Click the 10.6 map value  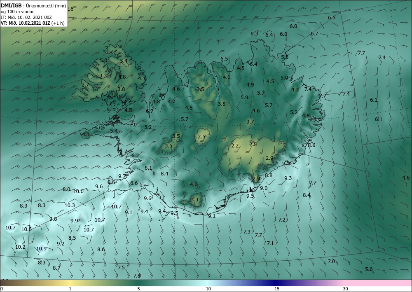[26, 229]
